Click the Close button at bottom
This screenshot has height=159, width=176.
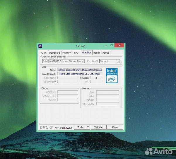point(115,127)
